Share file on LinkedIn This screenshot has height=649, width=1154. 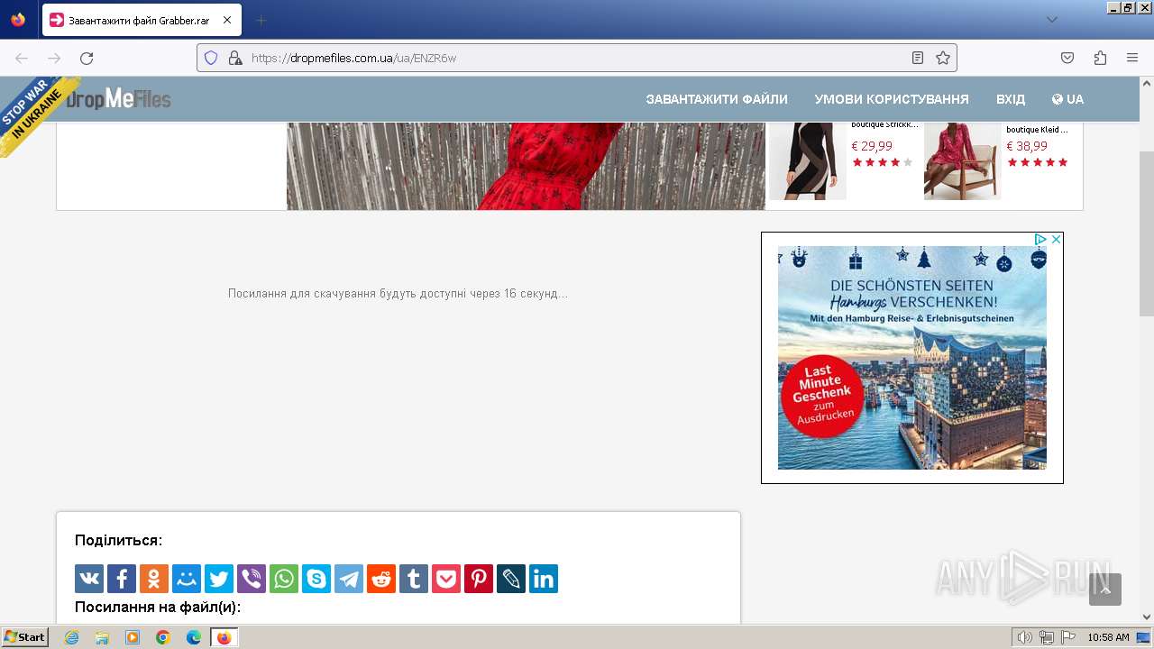(x=544, y=579)
